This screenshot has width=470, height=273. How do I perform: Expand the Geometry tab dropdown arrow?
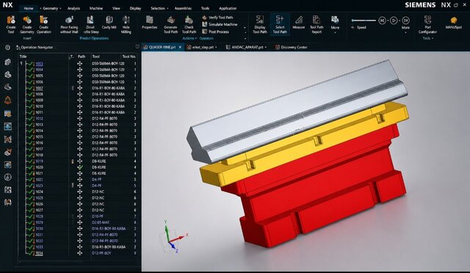point(60,8)
